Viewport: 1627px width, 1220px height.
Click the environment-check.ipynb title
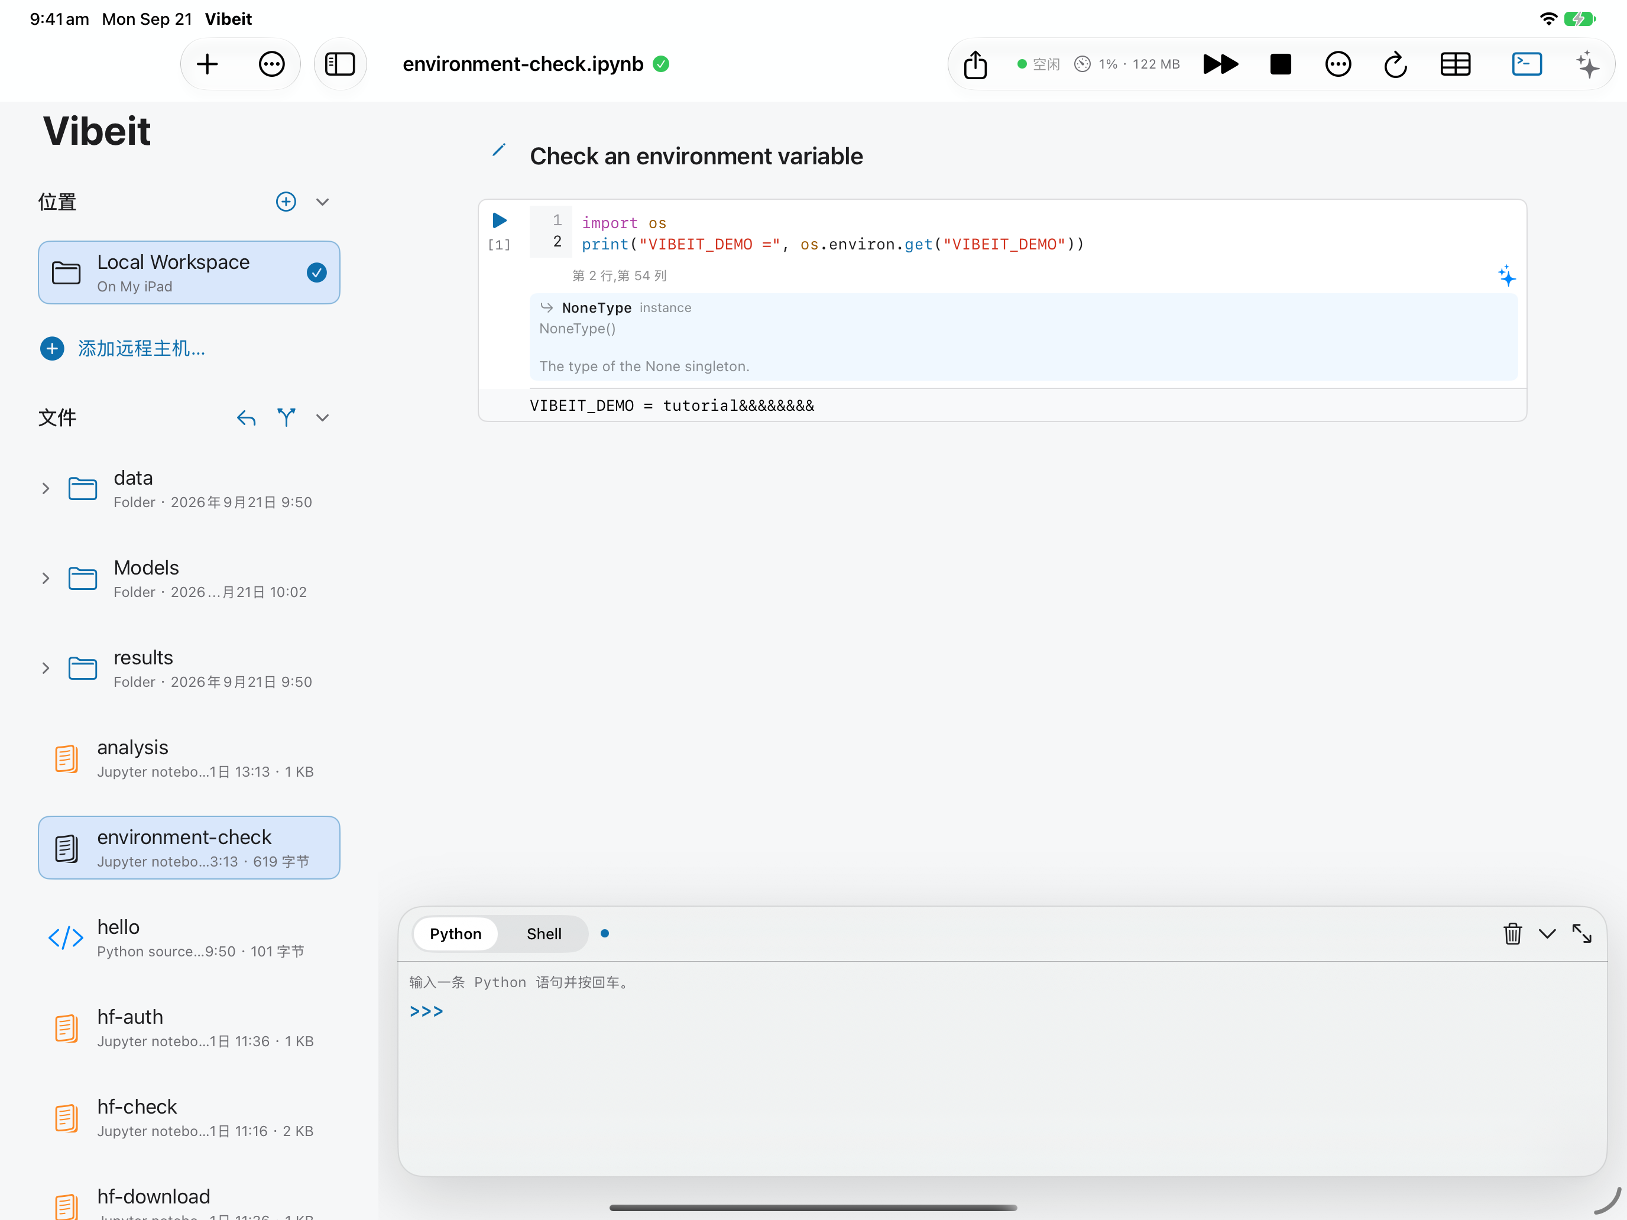point(523,64)
